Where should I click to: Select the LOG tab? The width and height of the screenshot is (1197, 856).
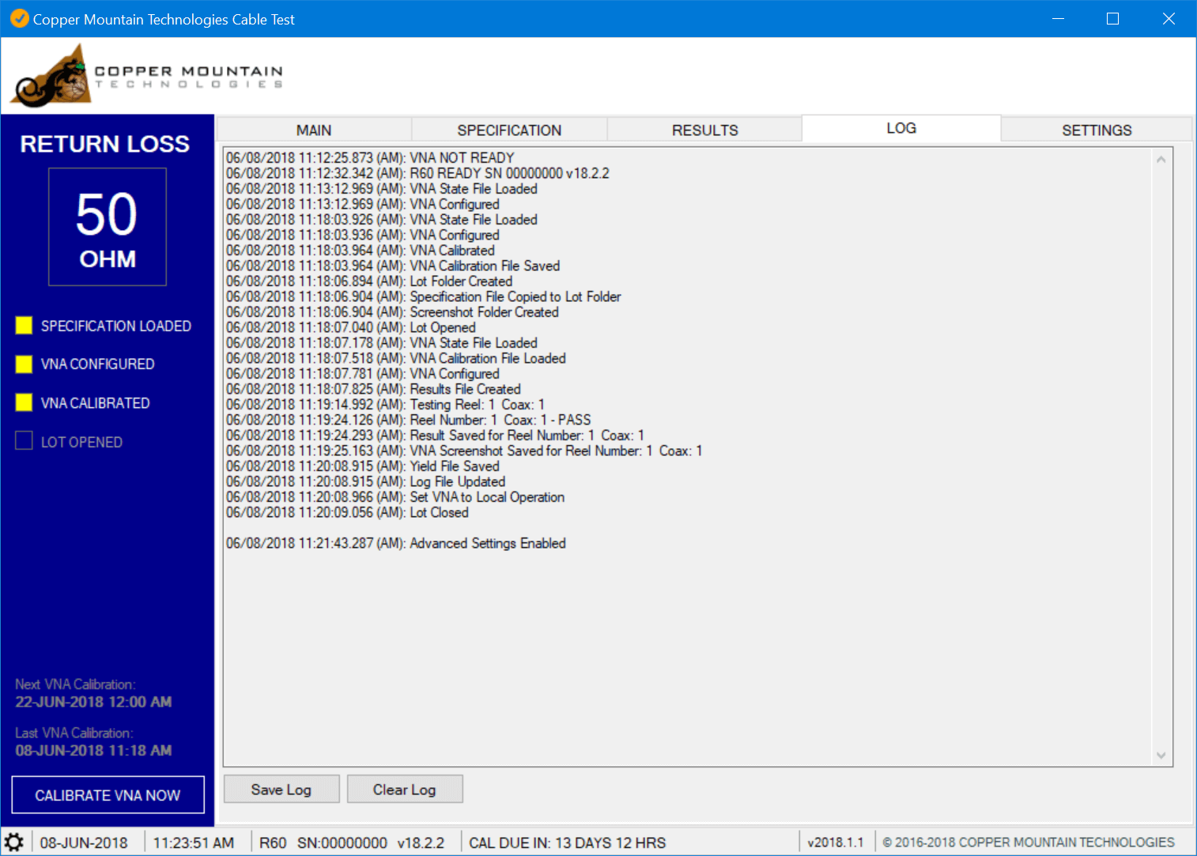pos(901,128)
